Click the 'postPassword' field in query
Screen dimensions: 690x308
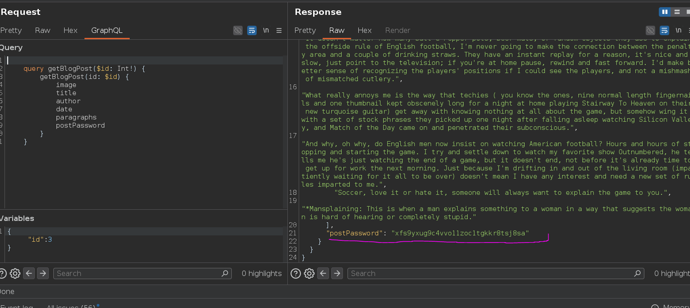pos(80,125)
